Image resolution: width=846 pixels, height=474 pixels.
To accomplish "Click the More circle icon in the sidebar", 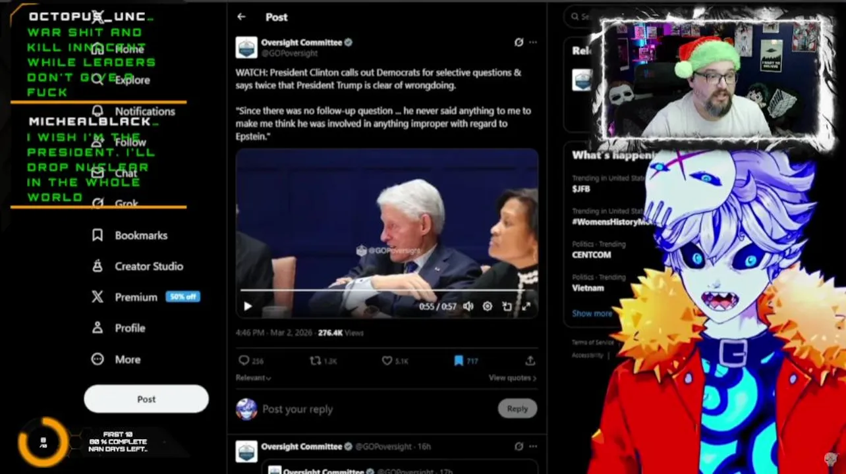I will point(98,359).
